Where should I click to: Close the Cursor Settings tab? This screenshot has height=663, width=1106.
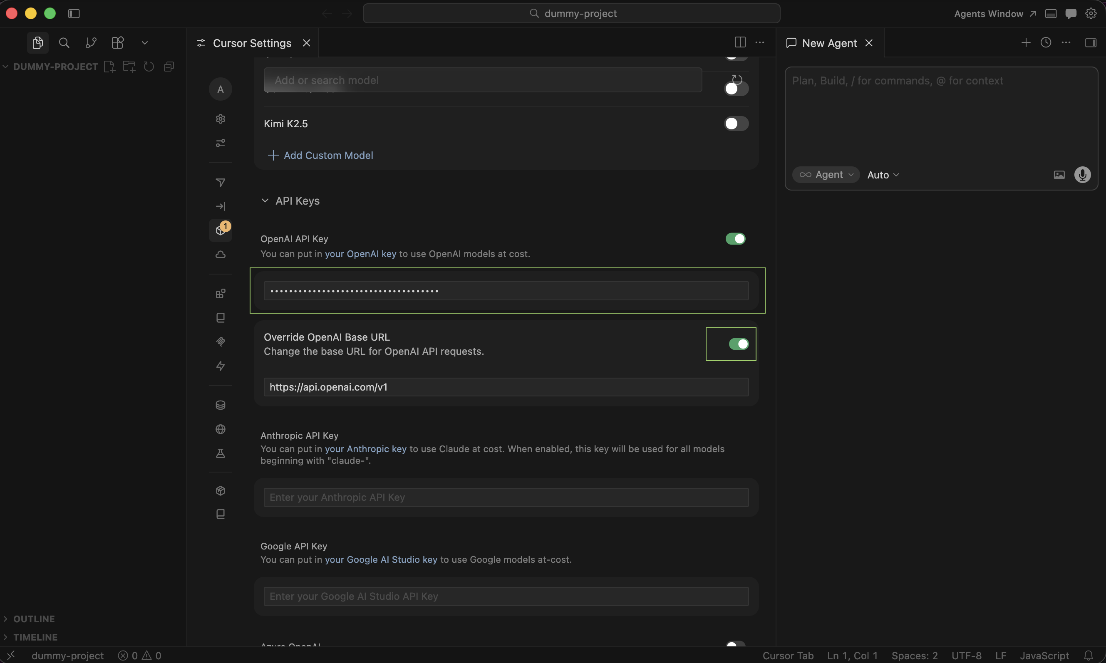coord(307,43)
